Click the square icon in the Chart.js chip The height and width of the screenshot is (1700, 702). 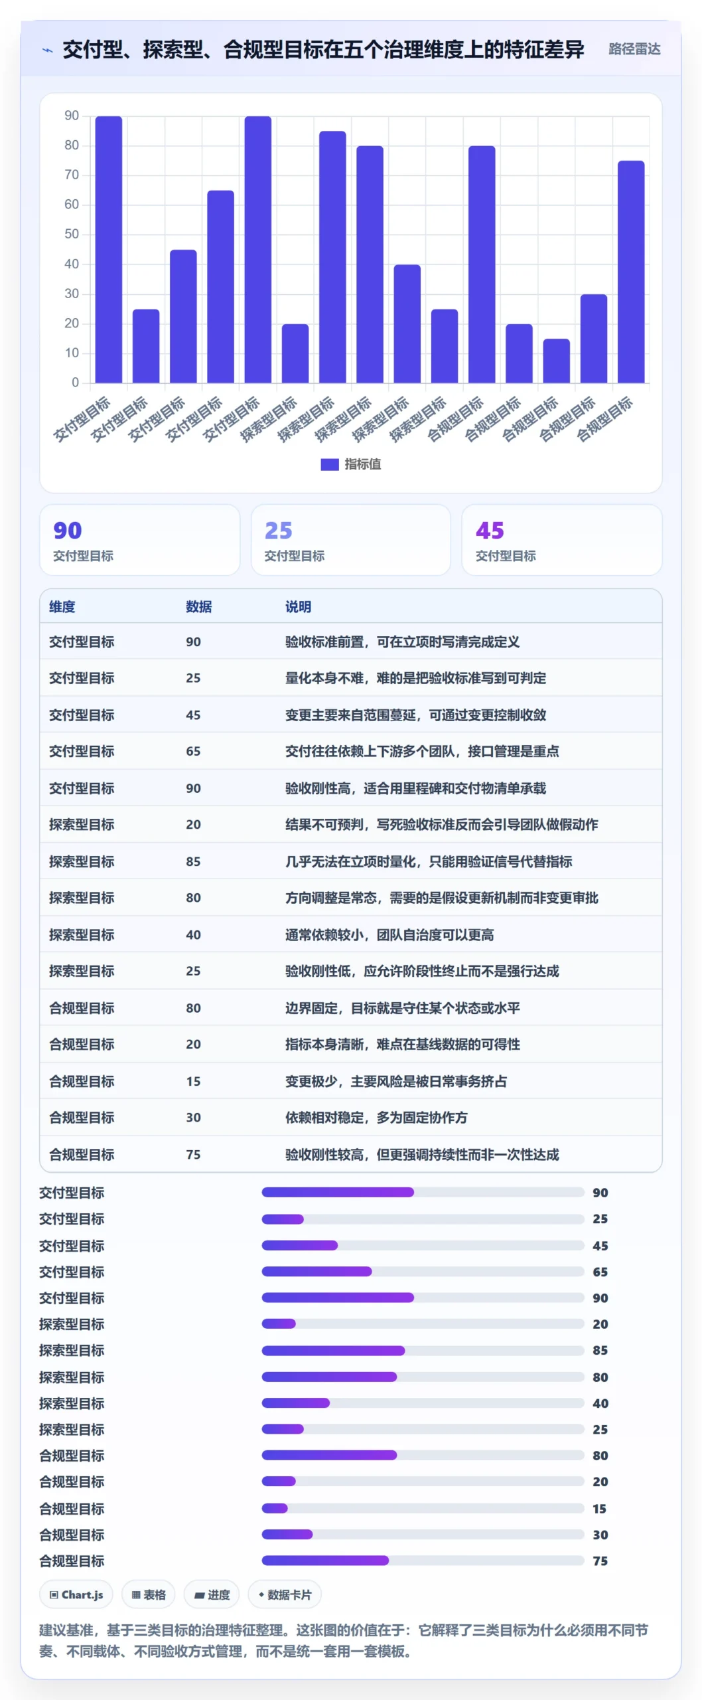click(x=54, y=1594)
